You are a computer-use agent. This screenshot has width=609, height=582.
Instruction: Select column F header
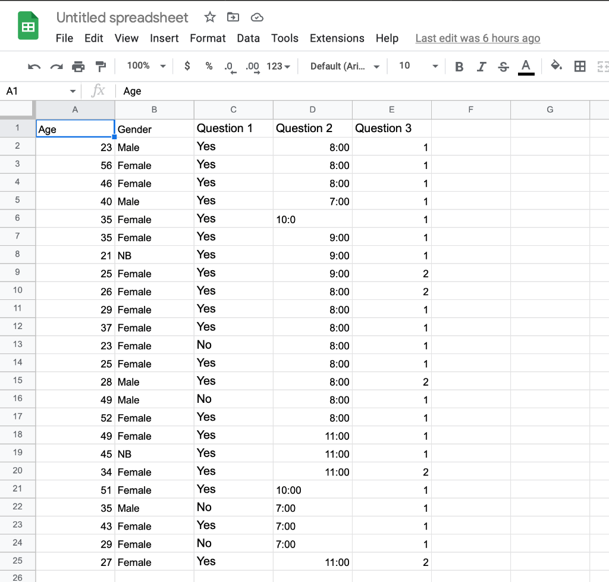coord(471,109)
